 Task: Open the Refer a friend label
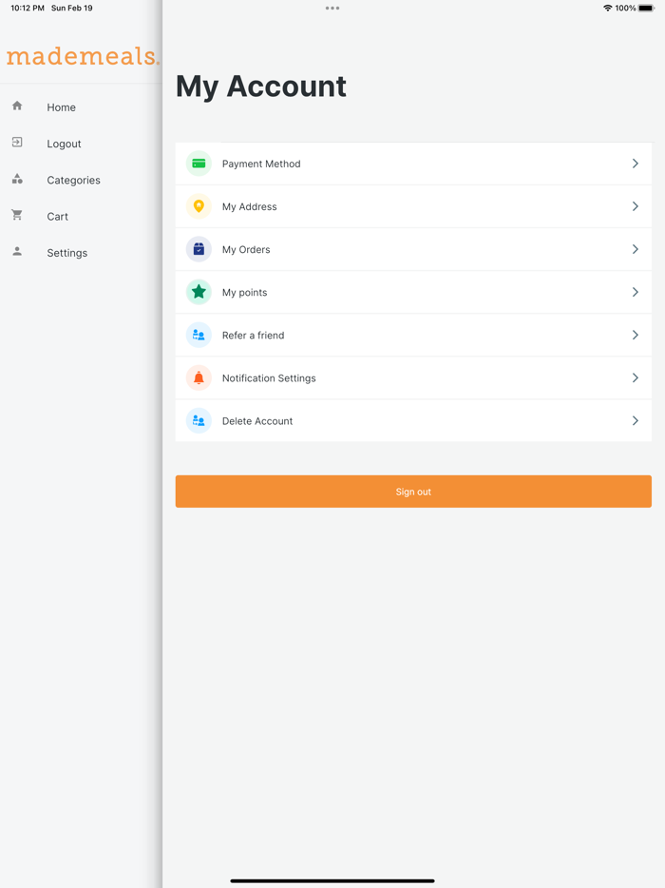coord(253,336)
